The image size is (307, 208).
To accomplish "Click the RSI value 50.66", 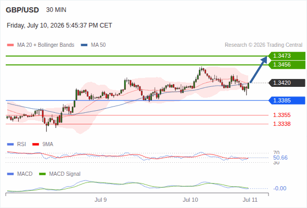I will (280, 158).
